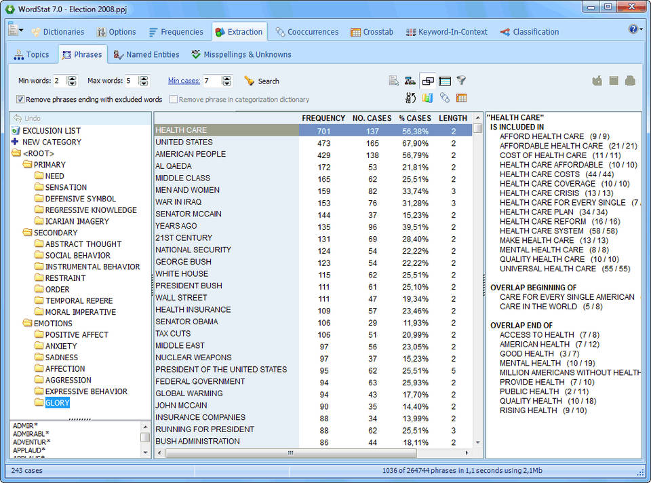Click the phrase table horizontal scrollbar

pos(290,452)
